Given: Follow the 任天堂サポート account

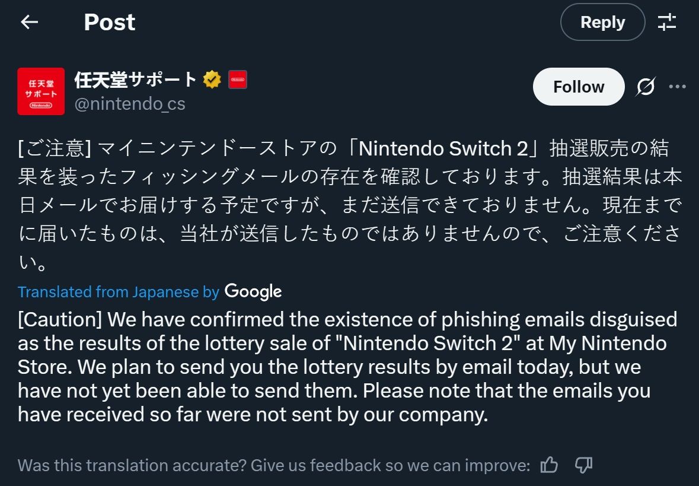Looking at the screenshot, I should point(579,87).
